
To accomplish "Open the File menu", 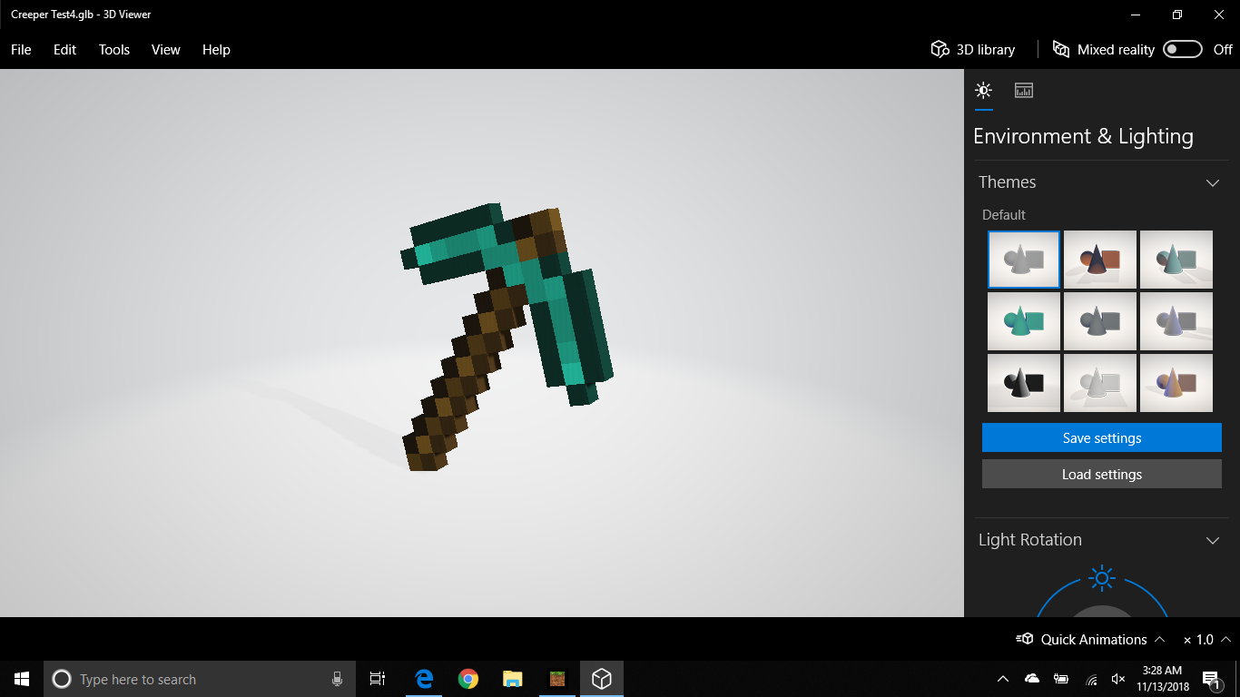I will tap(21, 50).
